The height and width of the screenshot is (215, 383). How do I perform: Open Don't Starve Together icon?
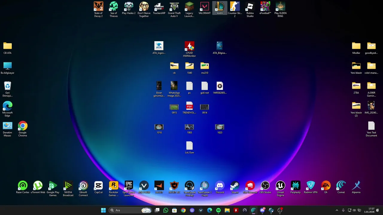[x=144, y=10]
